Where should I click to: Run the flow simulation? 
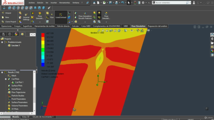click(52, 16)
